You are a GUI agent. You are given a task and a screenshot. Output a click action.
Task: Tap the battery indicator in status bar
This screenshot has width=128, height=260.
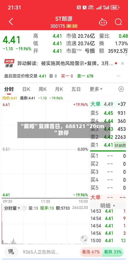click(x=115, y=7)
